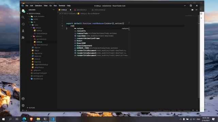Click the Explorer more actions ellipsis

point(54,10)
